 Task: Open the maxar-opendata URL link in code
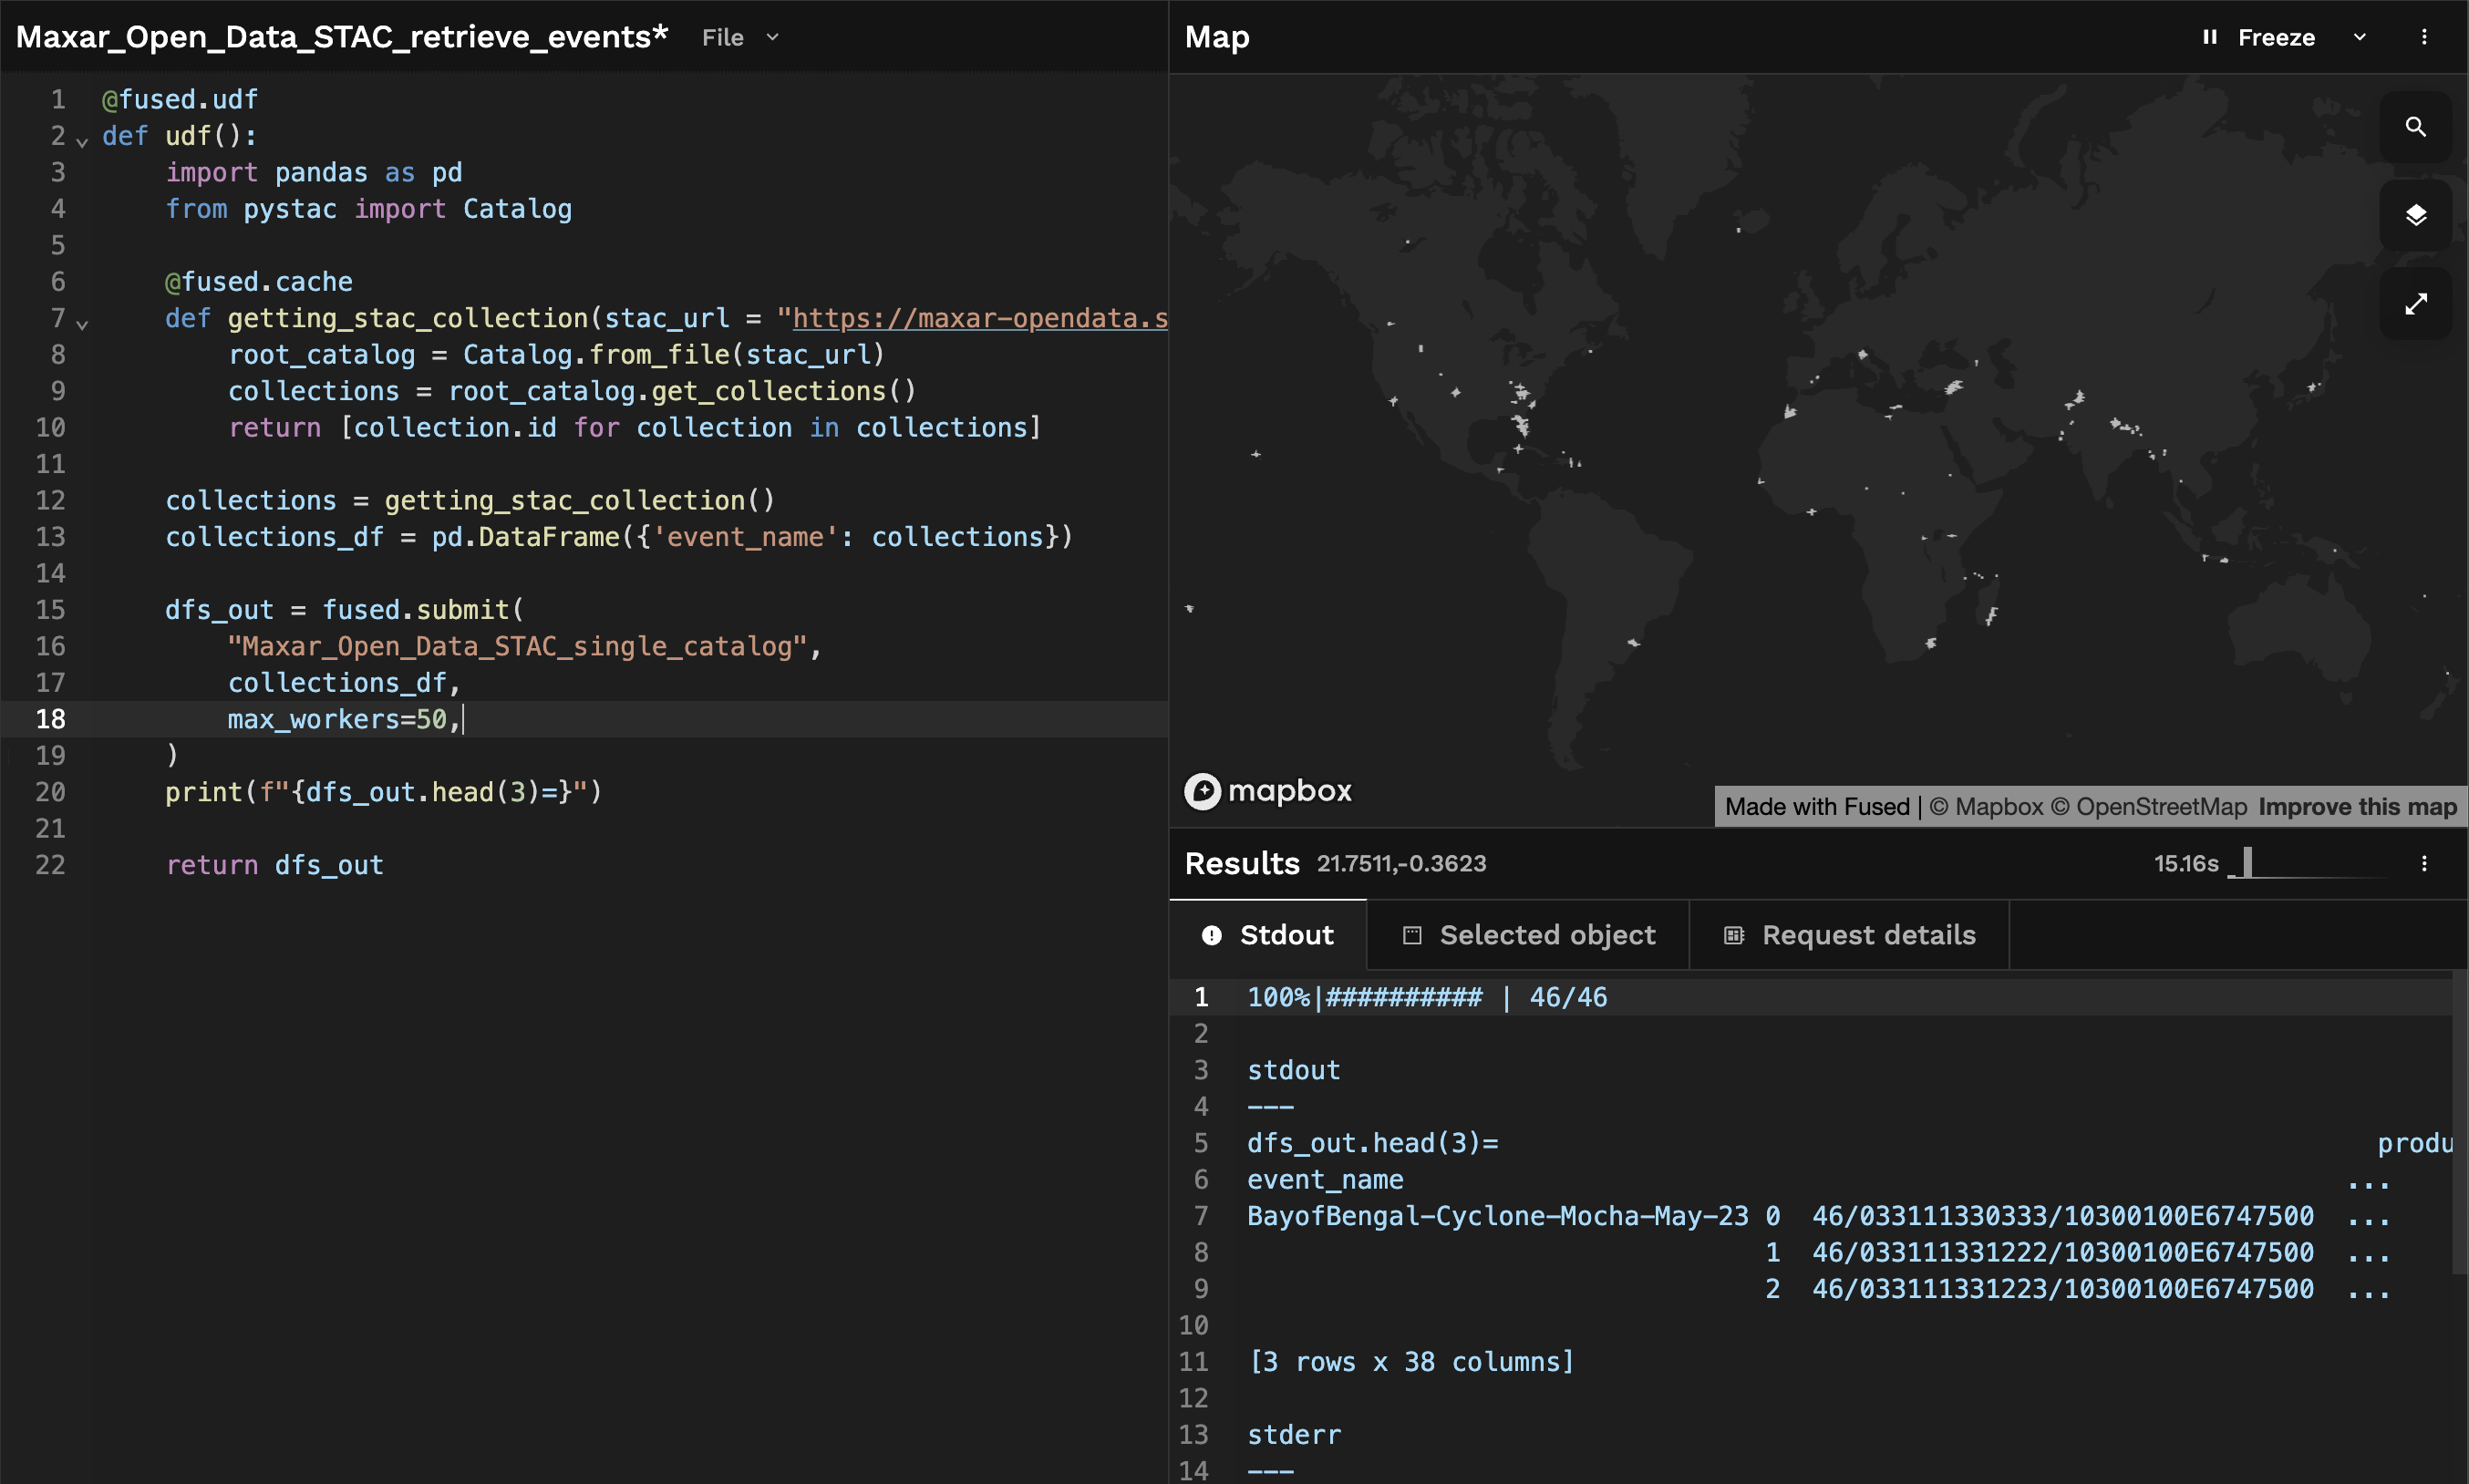(x=980, y=318)
